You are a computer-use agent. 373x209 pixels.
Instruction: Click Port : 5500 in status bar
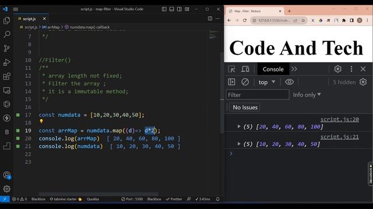tap(132, 199)
